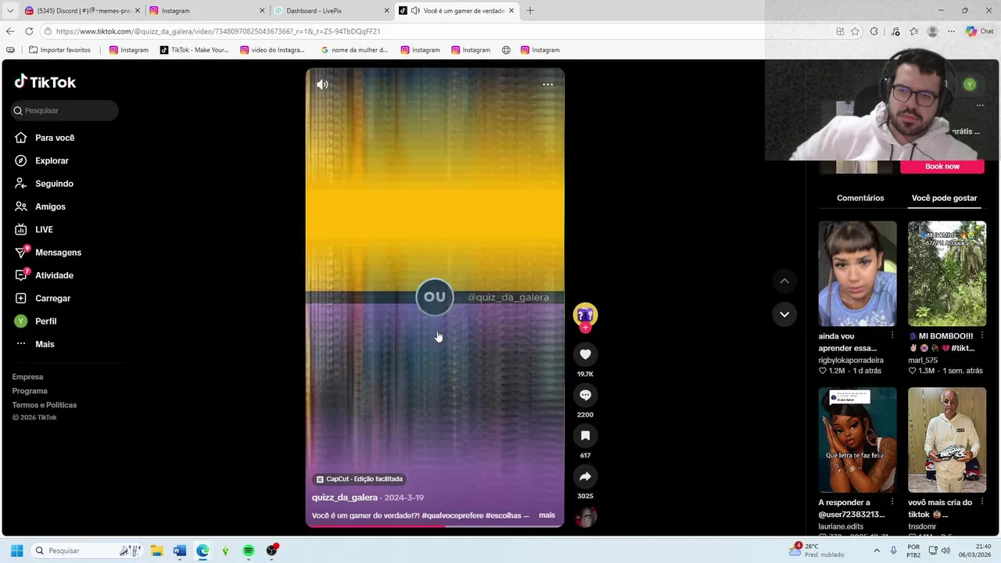
Task: Seek on the video progress bar
Action: 435,526
